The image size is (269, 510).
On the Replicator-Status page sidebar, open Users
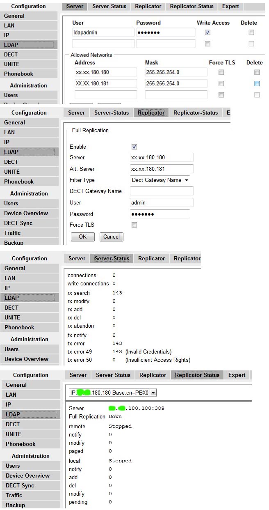[x=31, y=466]
